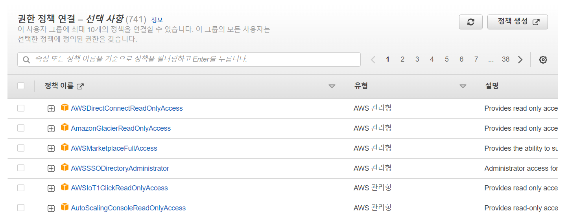Screen dimensions: 568x221
Task: Click the orange policy icon for AWSSSODirectoryAdministrator
Action: point(65,167)
